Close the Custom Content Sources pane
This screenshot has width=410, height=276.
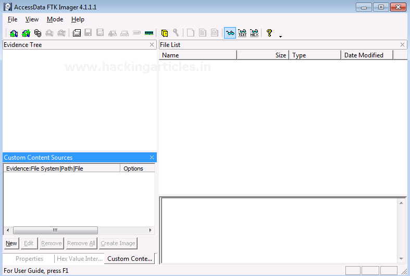point(152,158)
